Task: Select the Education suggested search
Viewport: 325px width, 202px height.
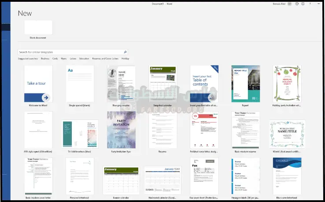Action: point(84,58)
